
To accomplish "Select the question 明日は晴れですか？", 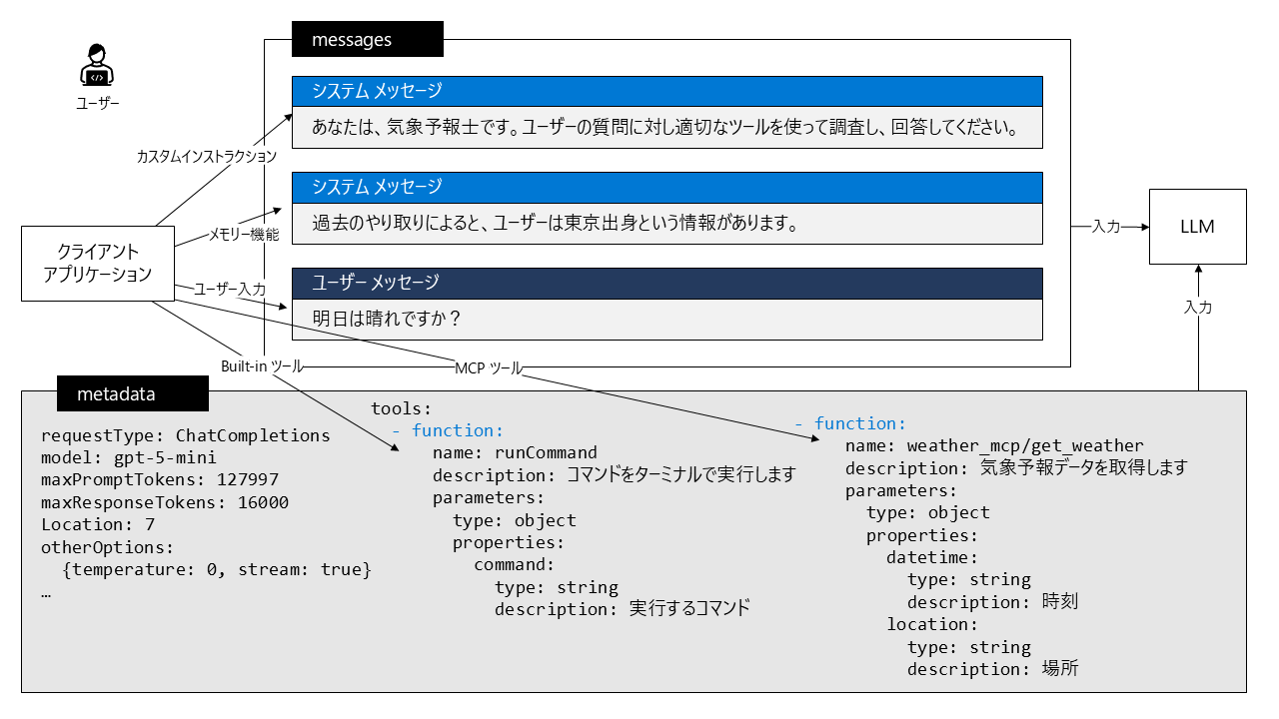I will [x=389, y=320].
